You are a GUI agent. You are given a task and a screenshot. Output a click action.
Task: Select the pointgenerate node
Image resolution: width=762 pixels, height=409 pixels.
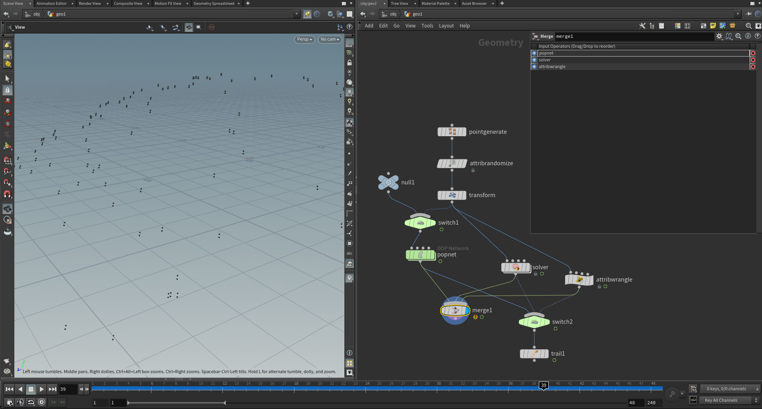(x=452, y=132)
